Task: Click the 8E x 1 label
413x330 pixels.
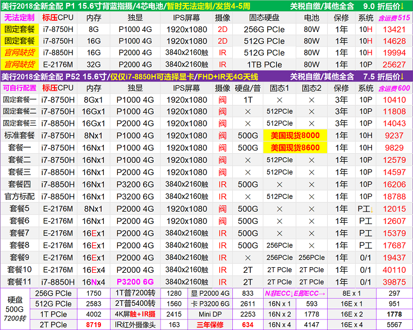Action: point(352,293)
